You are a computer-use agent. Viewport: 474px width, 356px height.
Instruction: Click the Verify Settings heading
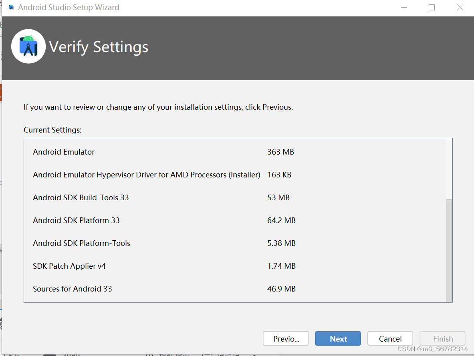point(99,47)
